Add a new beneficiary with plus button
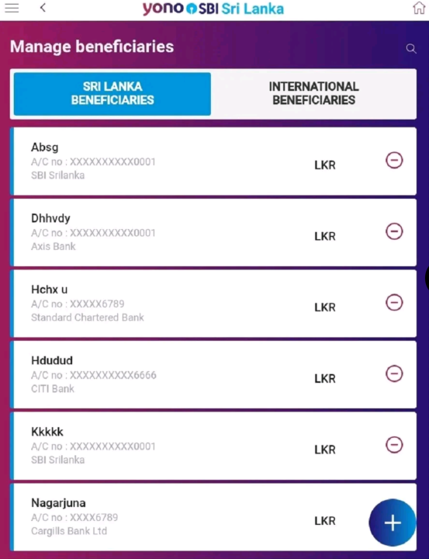The width and height of the screenshot is (429, 559). pos(393,523)
